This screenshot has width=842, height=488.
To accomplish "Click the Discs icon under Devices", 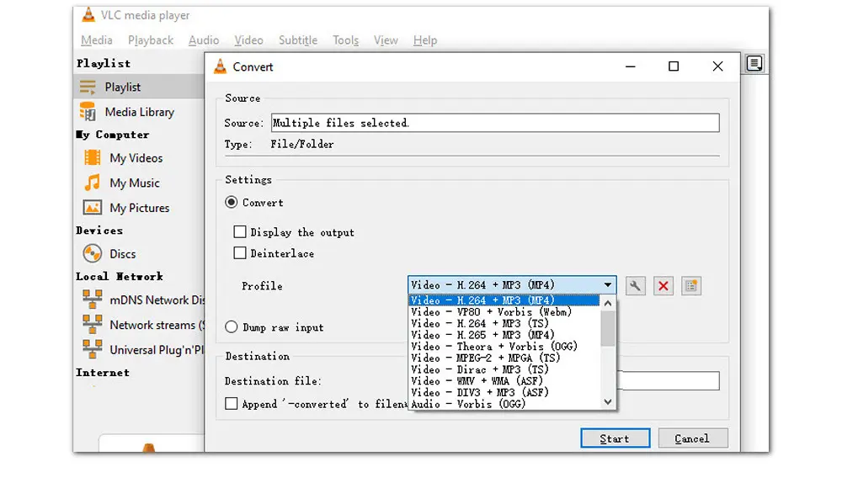I will coord(93,253).
